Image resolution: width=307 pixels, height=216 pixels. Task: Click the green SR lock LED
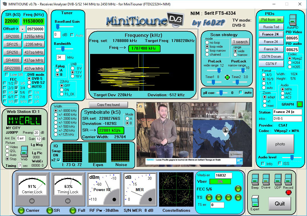pos(50,211)
